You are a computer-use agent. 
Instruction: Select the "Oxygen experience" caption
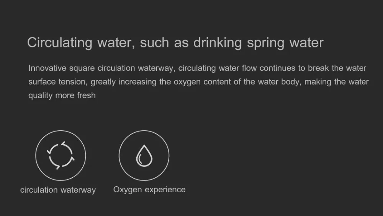click(149, 190)
